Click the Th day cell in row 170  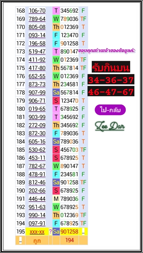(x=56, y=27)
